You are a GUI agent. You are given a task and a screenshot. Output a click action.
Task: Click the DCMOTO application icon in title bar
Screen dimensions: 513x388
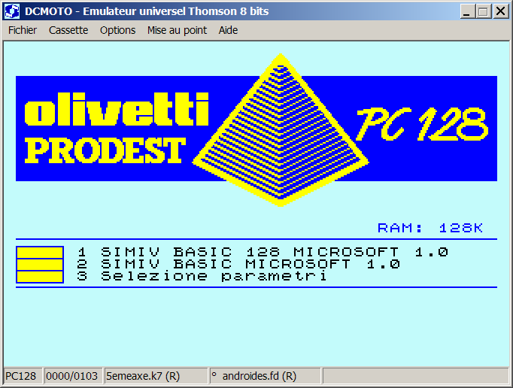[x=12, y=11]
